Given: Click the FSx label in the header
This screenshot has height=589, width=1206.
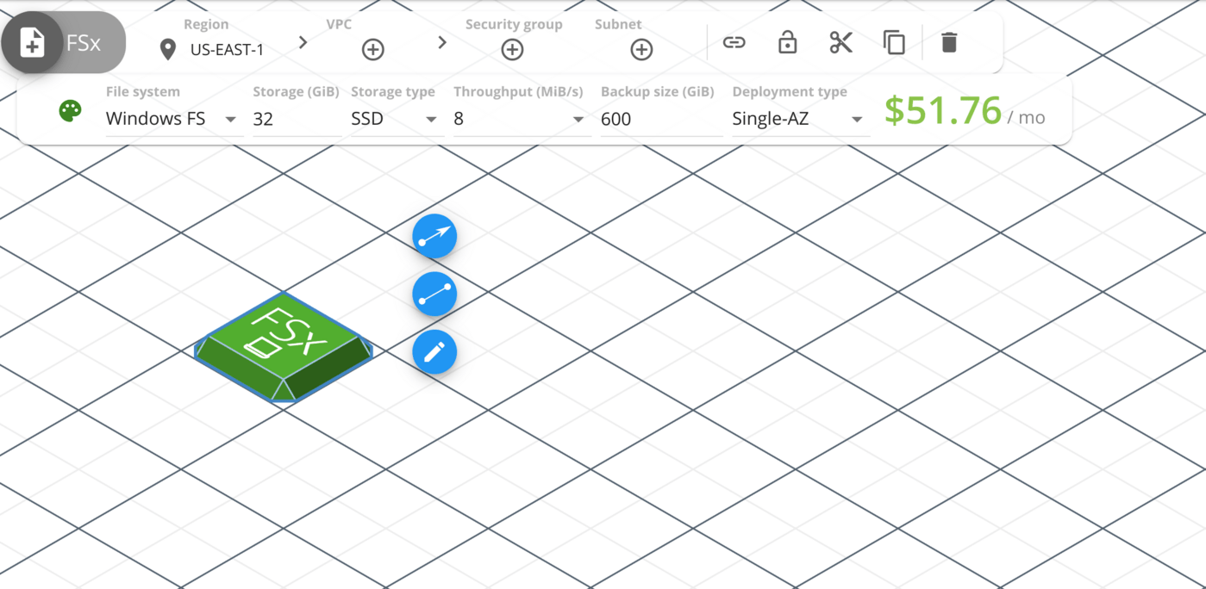Looking at the screenshot, I should (84, 43).
